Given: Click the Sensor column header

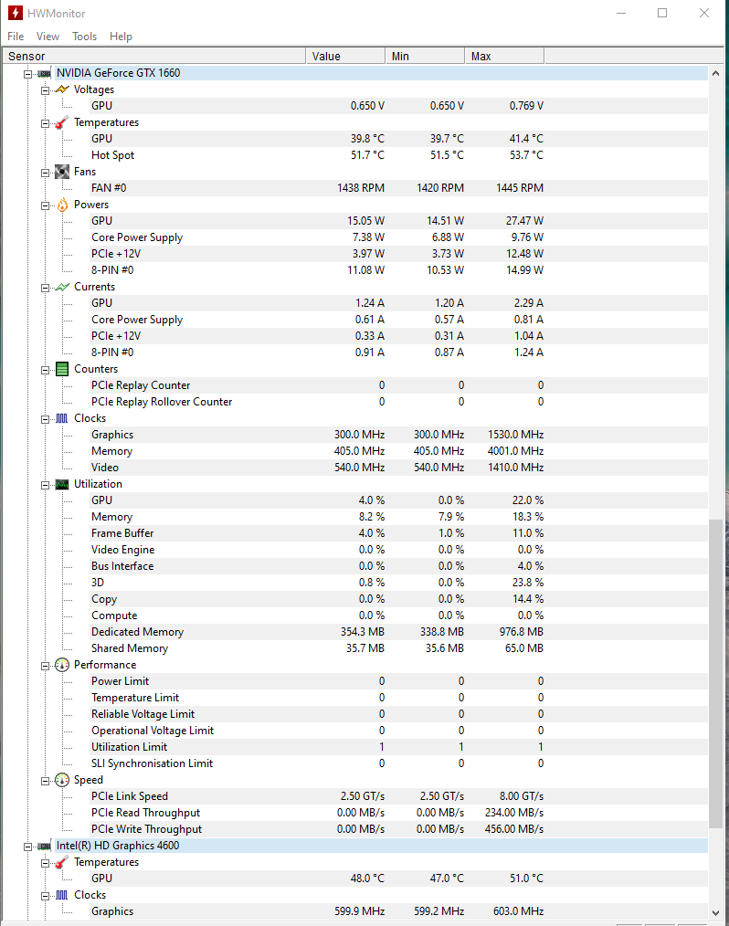Looking at the screenshot, I should pyautogui.click(x=153, y=56).
